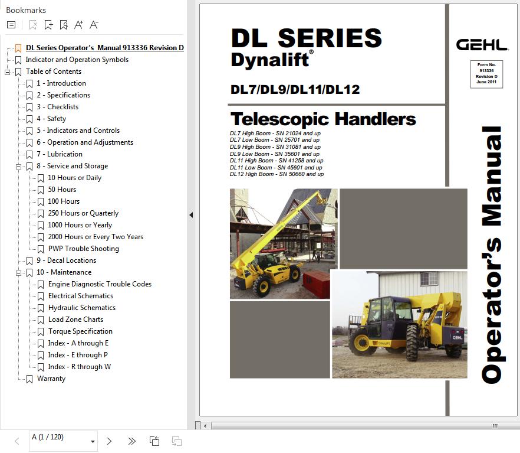Click the find bookmark icon
The width and height of the screenshot is (520, 453).
coord(64,25)
